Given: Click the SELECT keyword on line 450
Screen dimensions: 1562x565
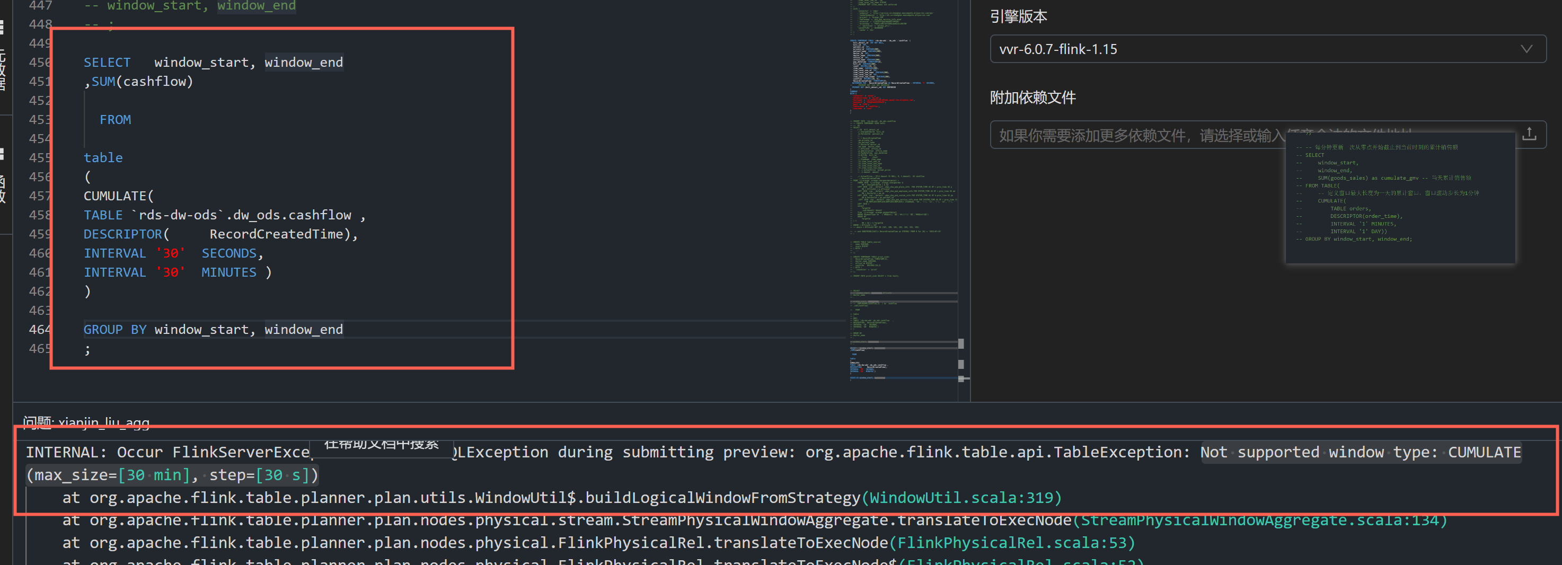Looking at the screenshot, I should point(107,63).
